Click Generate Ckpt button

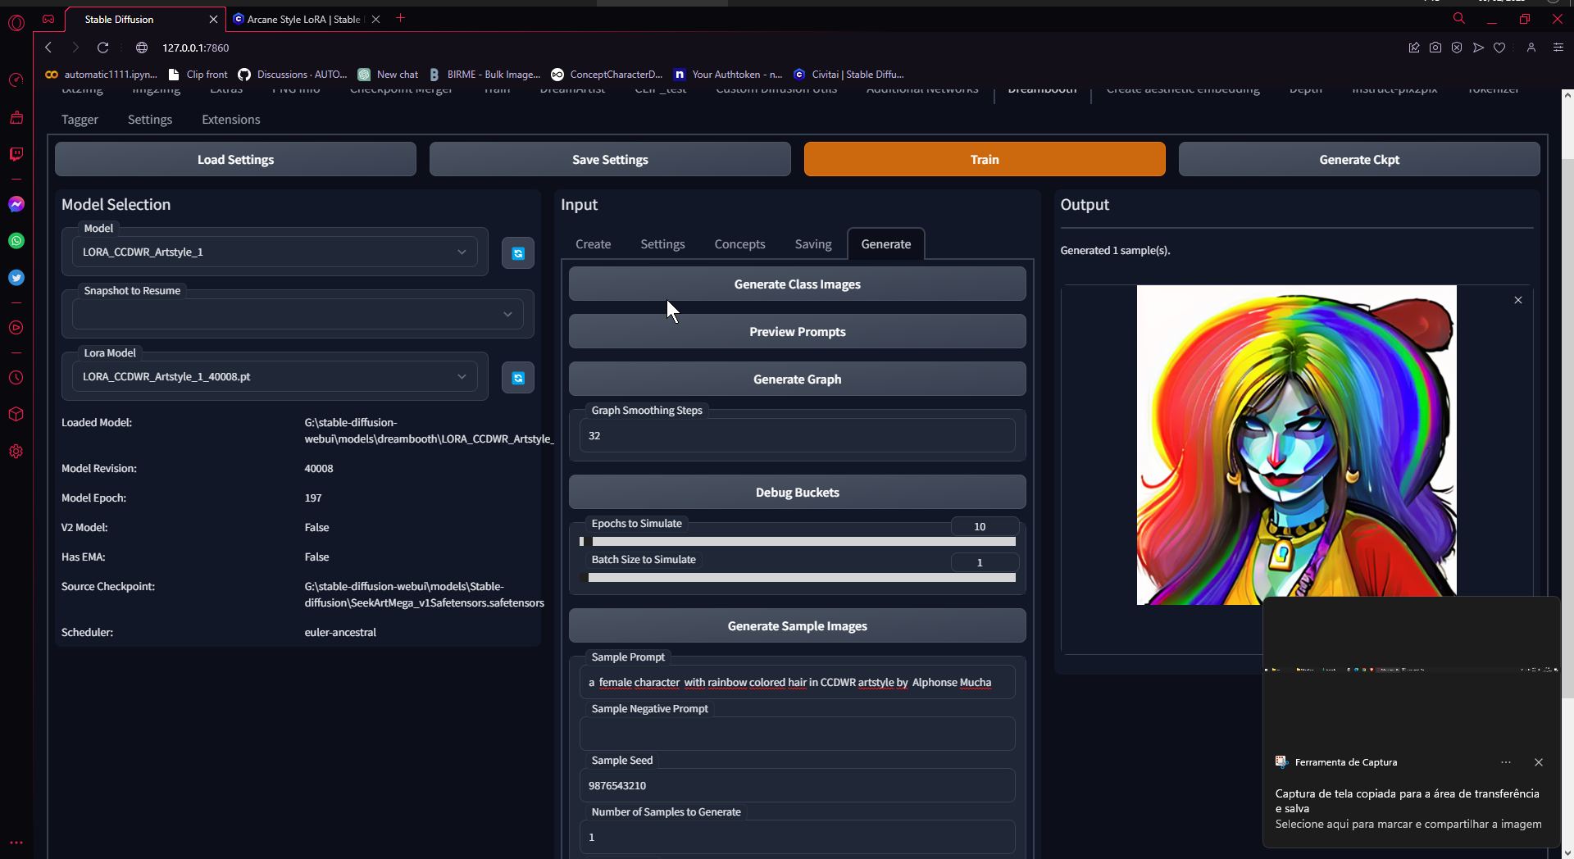[1359, 159]
